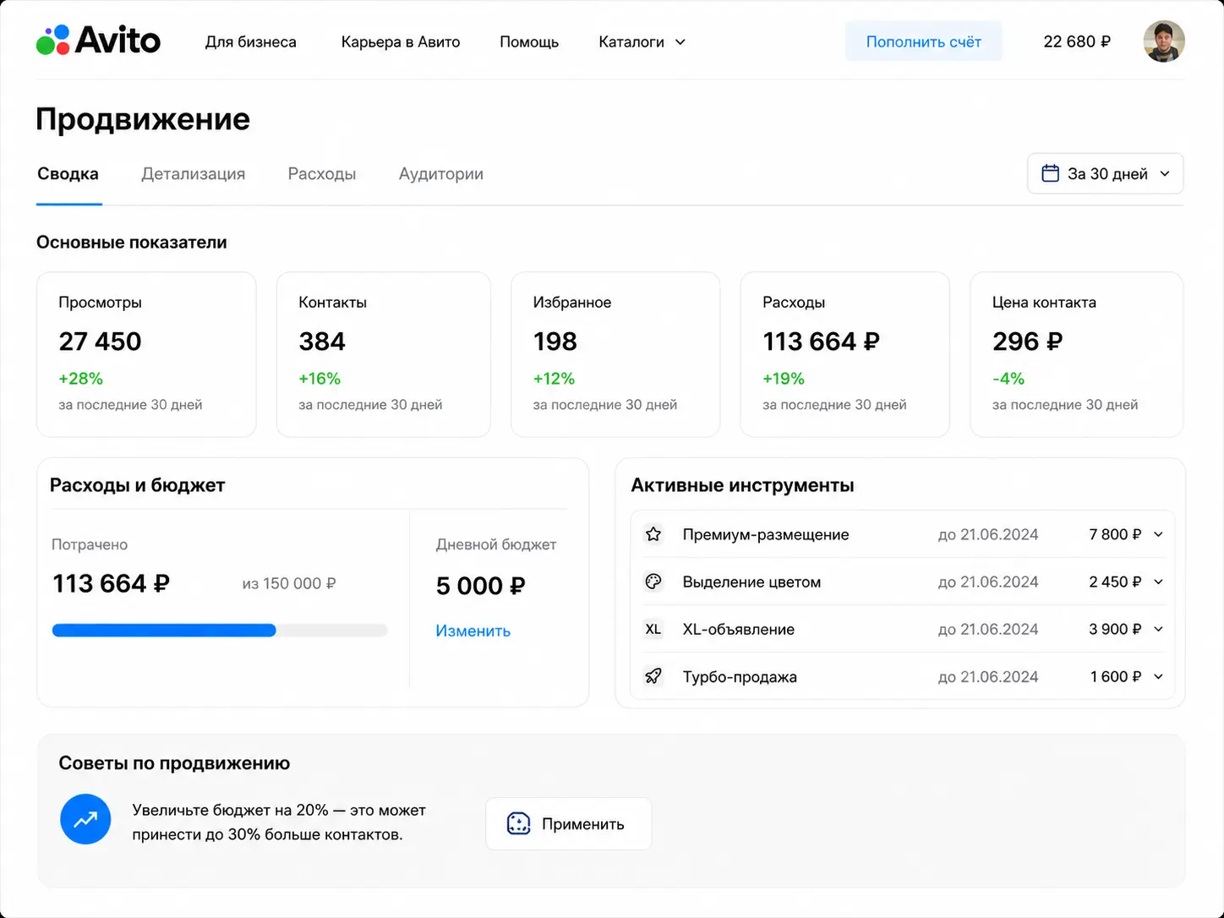
Task: Switch to the Детализация tab
Action: 194,173
